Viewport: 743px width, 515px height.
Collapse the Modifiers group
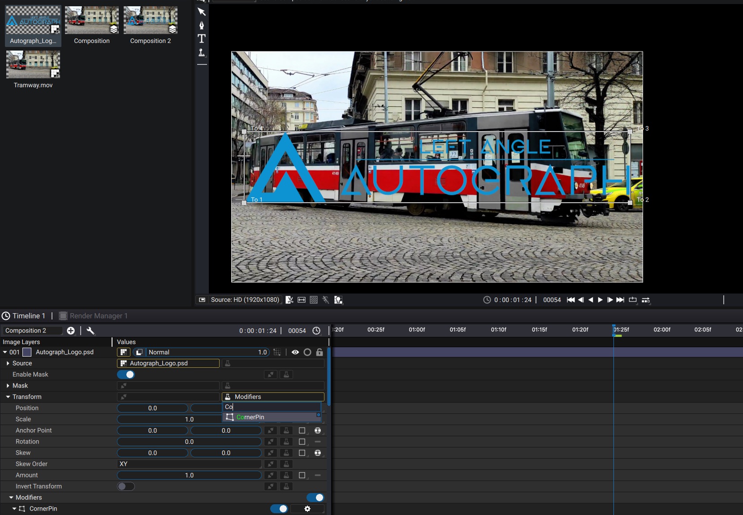click(x=11, y=498)
